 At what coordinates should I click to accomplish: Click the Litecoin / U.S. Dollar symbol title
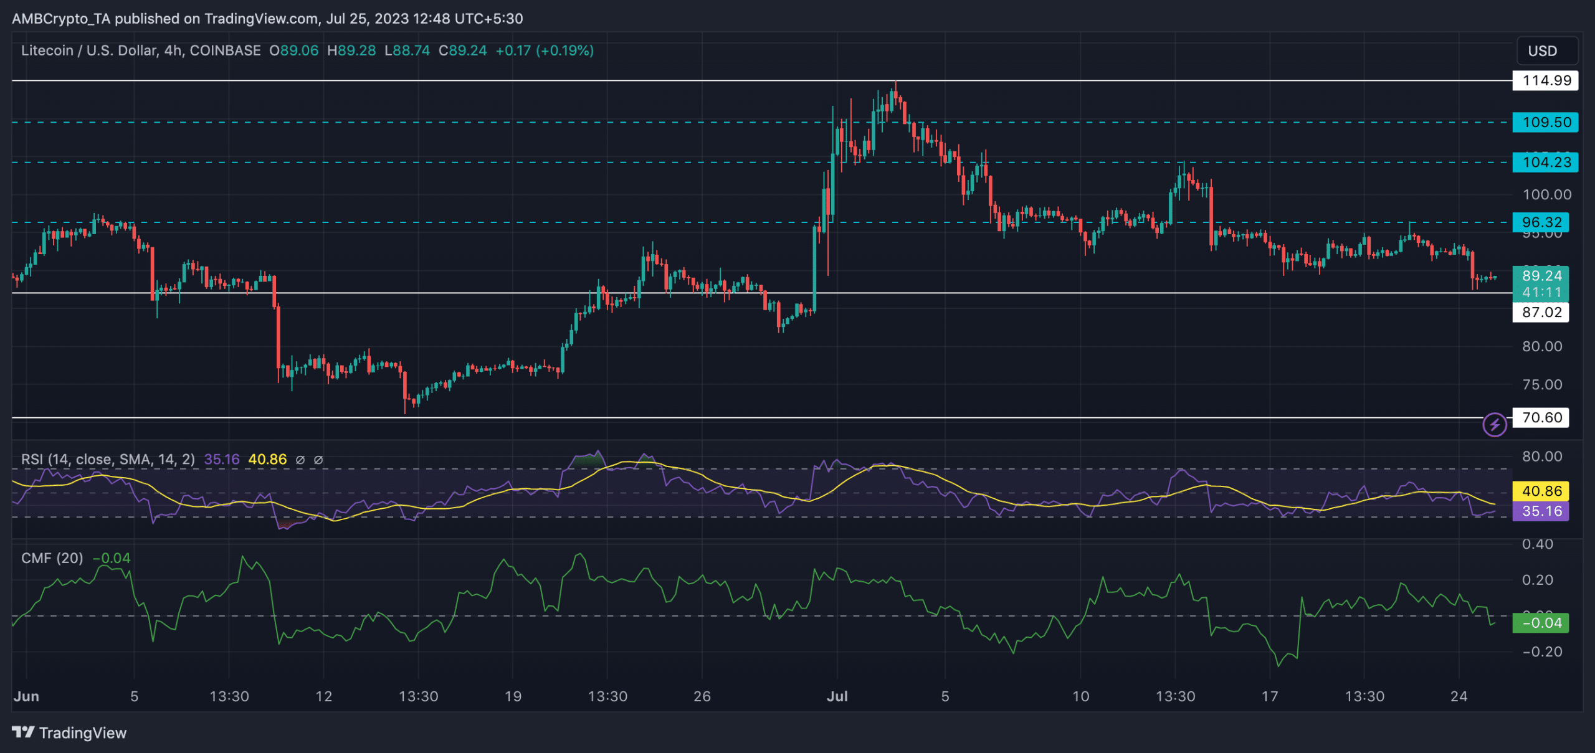141,50
